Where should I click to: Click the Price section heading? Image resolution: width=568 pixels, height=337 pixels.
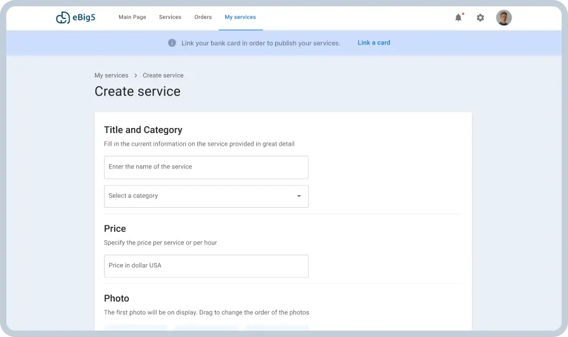[115, 229]
